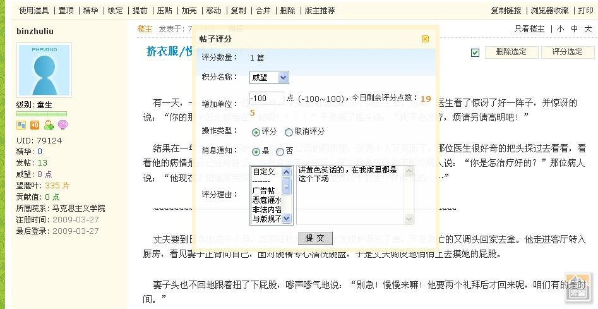Screen dimensions: 598x309
Task: Choose 广告帖 in the reason list
Action: pyautogui.click(x=263, y=190)
